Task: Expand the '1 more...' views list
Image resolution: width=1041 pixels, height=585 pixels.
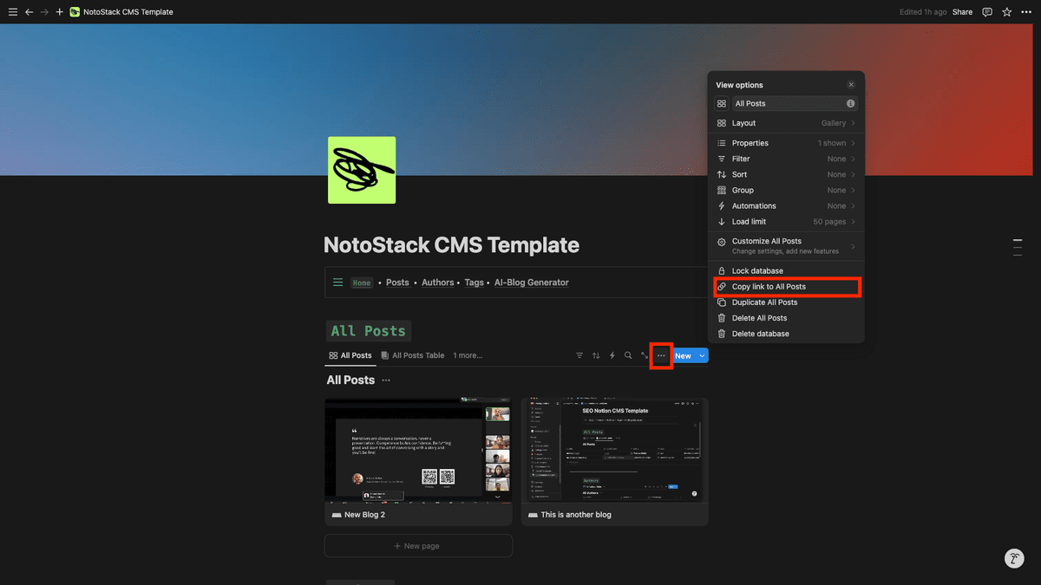Action: coord(468,355)
